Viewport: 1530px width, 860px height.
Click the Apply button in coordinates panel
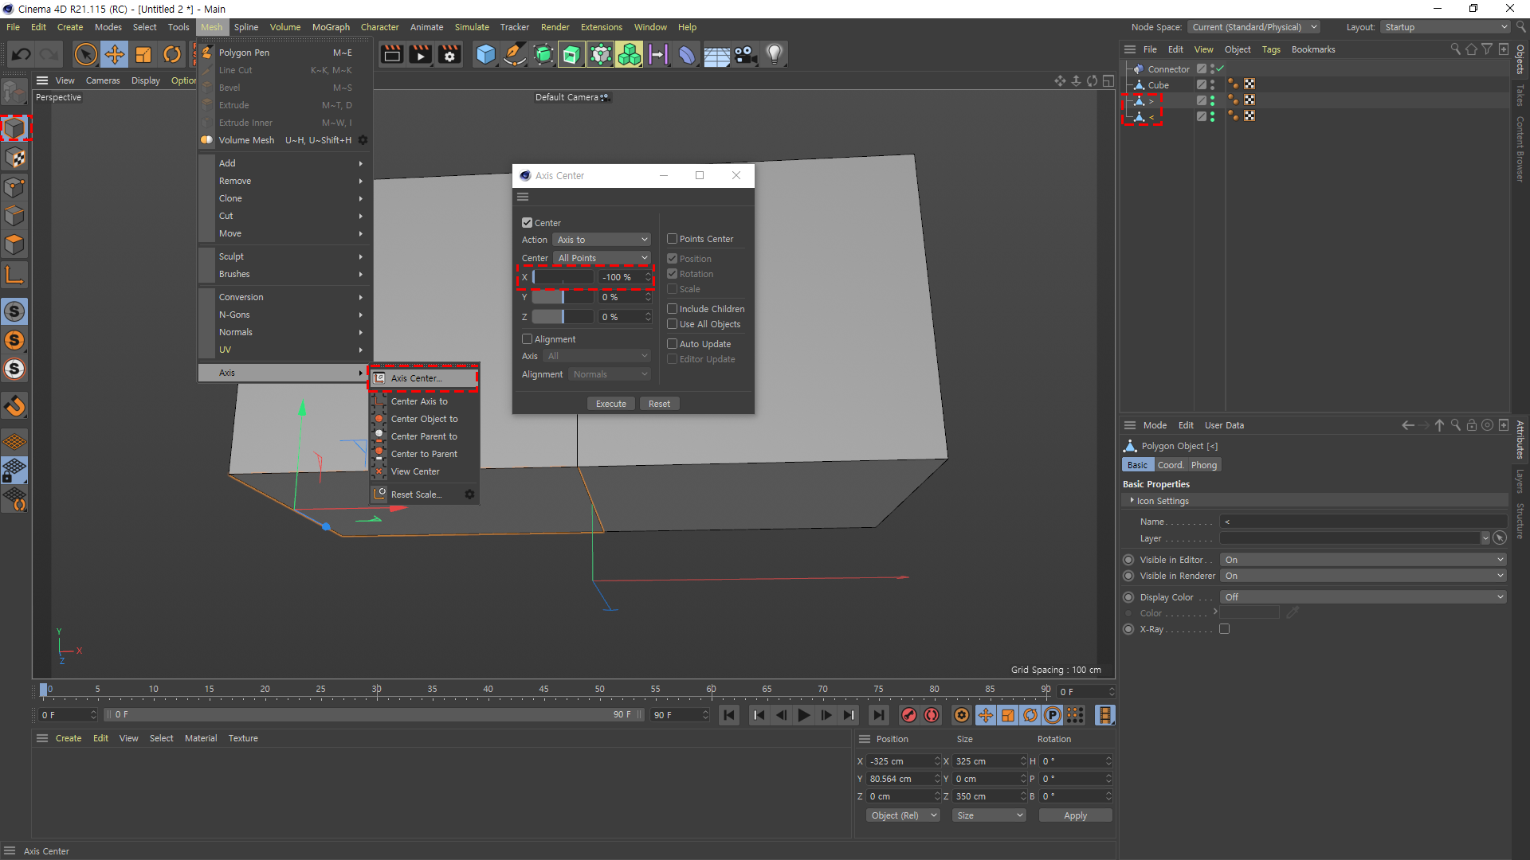1075,815
